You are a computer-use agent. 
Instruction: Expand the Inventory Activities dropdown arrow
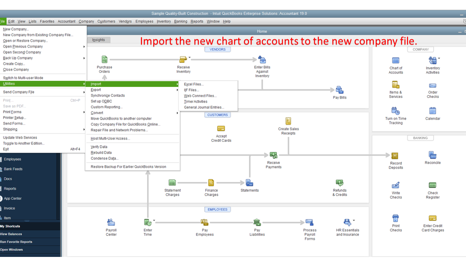pyautogui.click(x=439, y=58)
